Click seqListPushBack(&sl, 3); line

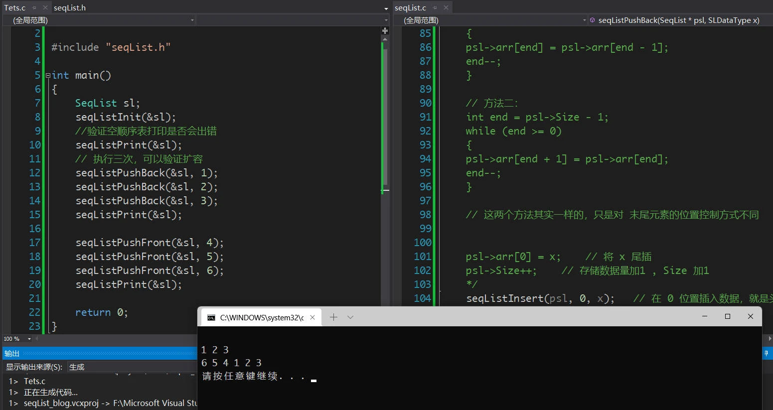pyautogui.click(x=147, y=201)
